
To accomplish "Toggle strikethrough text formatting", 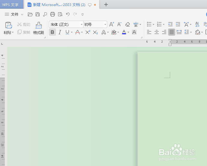I will click(78, 32).
